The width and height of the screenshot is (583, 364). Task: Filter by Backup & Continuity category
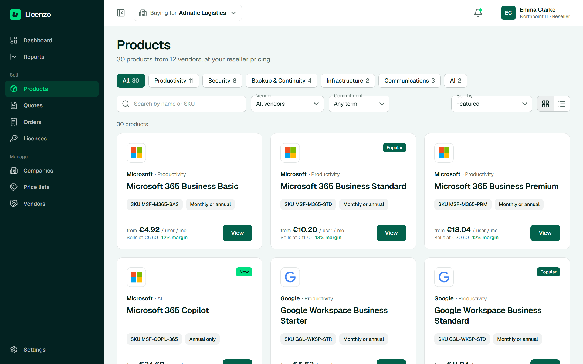tap(282, 81)
